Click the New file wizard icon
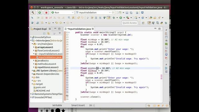The width and height of the screenshot is (199, 112). pyautogui.click(x=120, y=12)
